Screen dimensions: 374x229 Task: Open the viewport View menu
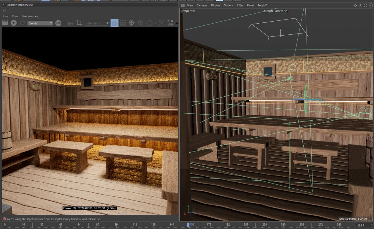click(190, 5)
